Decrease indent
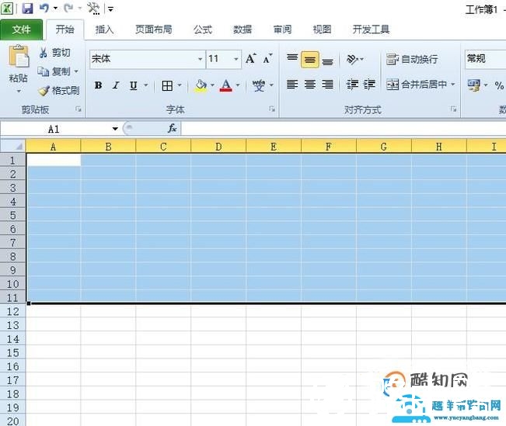 click(352, 85)
